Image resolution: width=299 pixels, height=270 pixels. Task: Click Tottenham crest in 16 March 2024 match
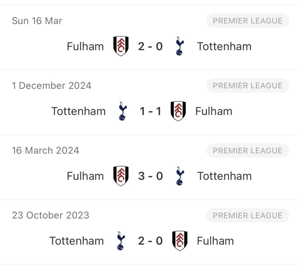[x=180, y=176]
